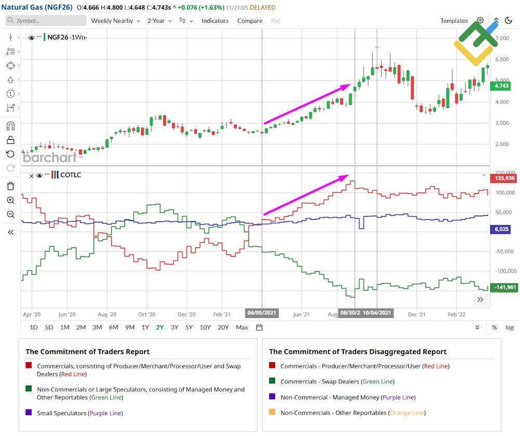Toggle visibility of the NGF26 series
This screenshot has width=520, height=436.
(31, 37)
